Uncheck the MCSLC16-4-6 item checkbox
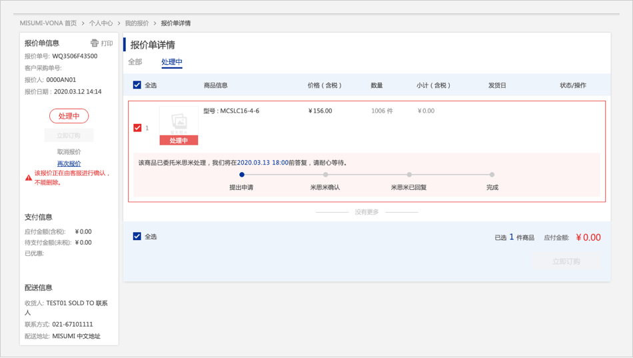This screenshot has height=358, width=633. click(x=137, y=128)
